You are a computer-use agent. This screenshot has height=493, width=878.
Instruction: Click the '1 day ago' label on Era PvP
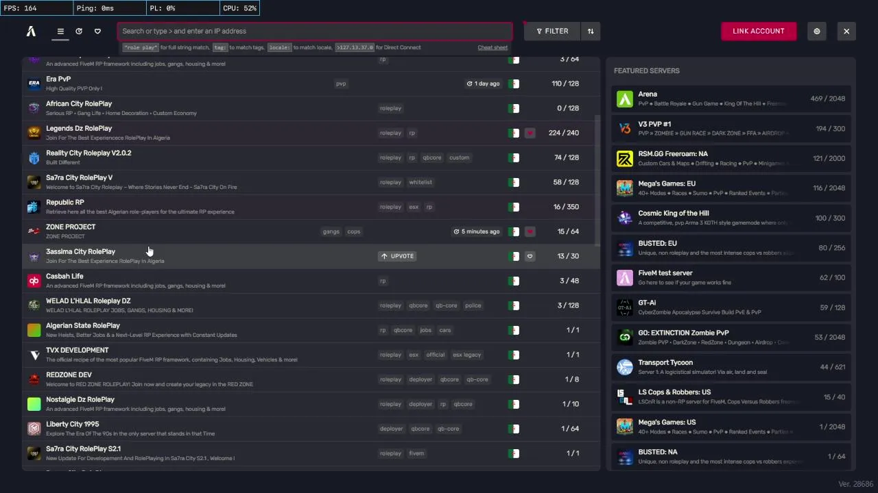(x=483, y=84)
